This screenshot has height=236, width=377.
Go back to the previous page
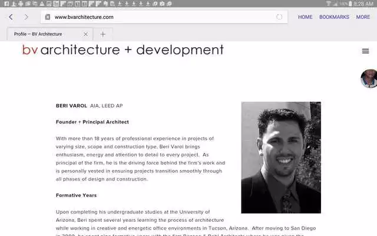coord(11,17)
